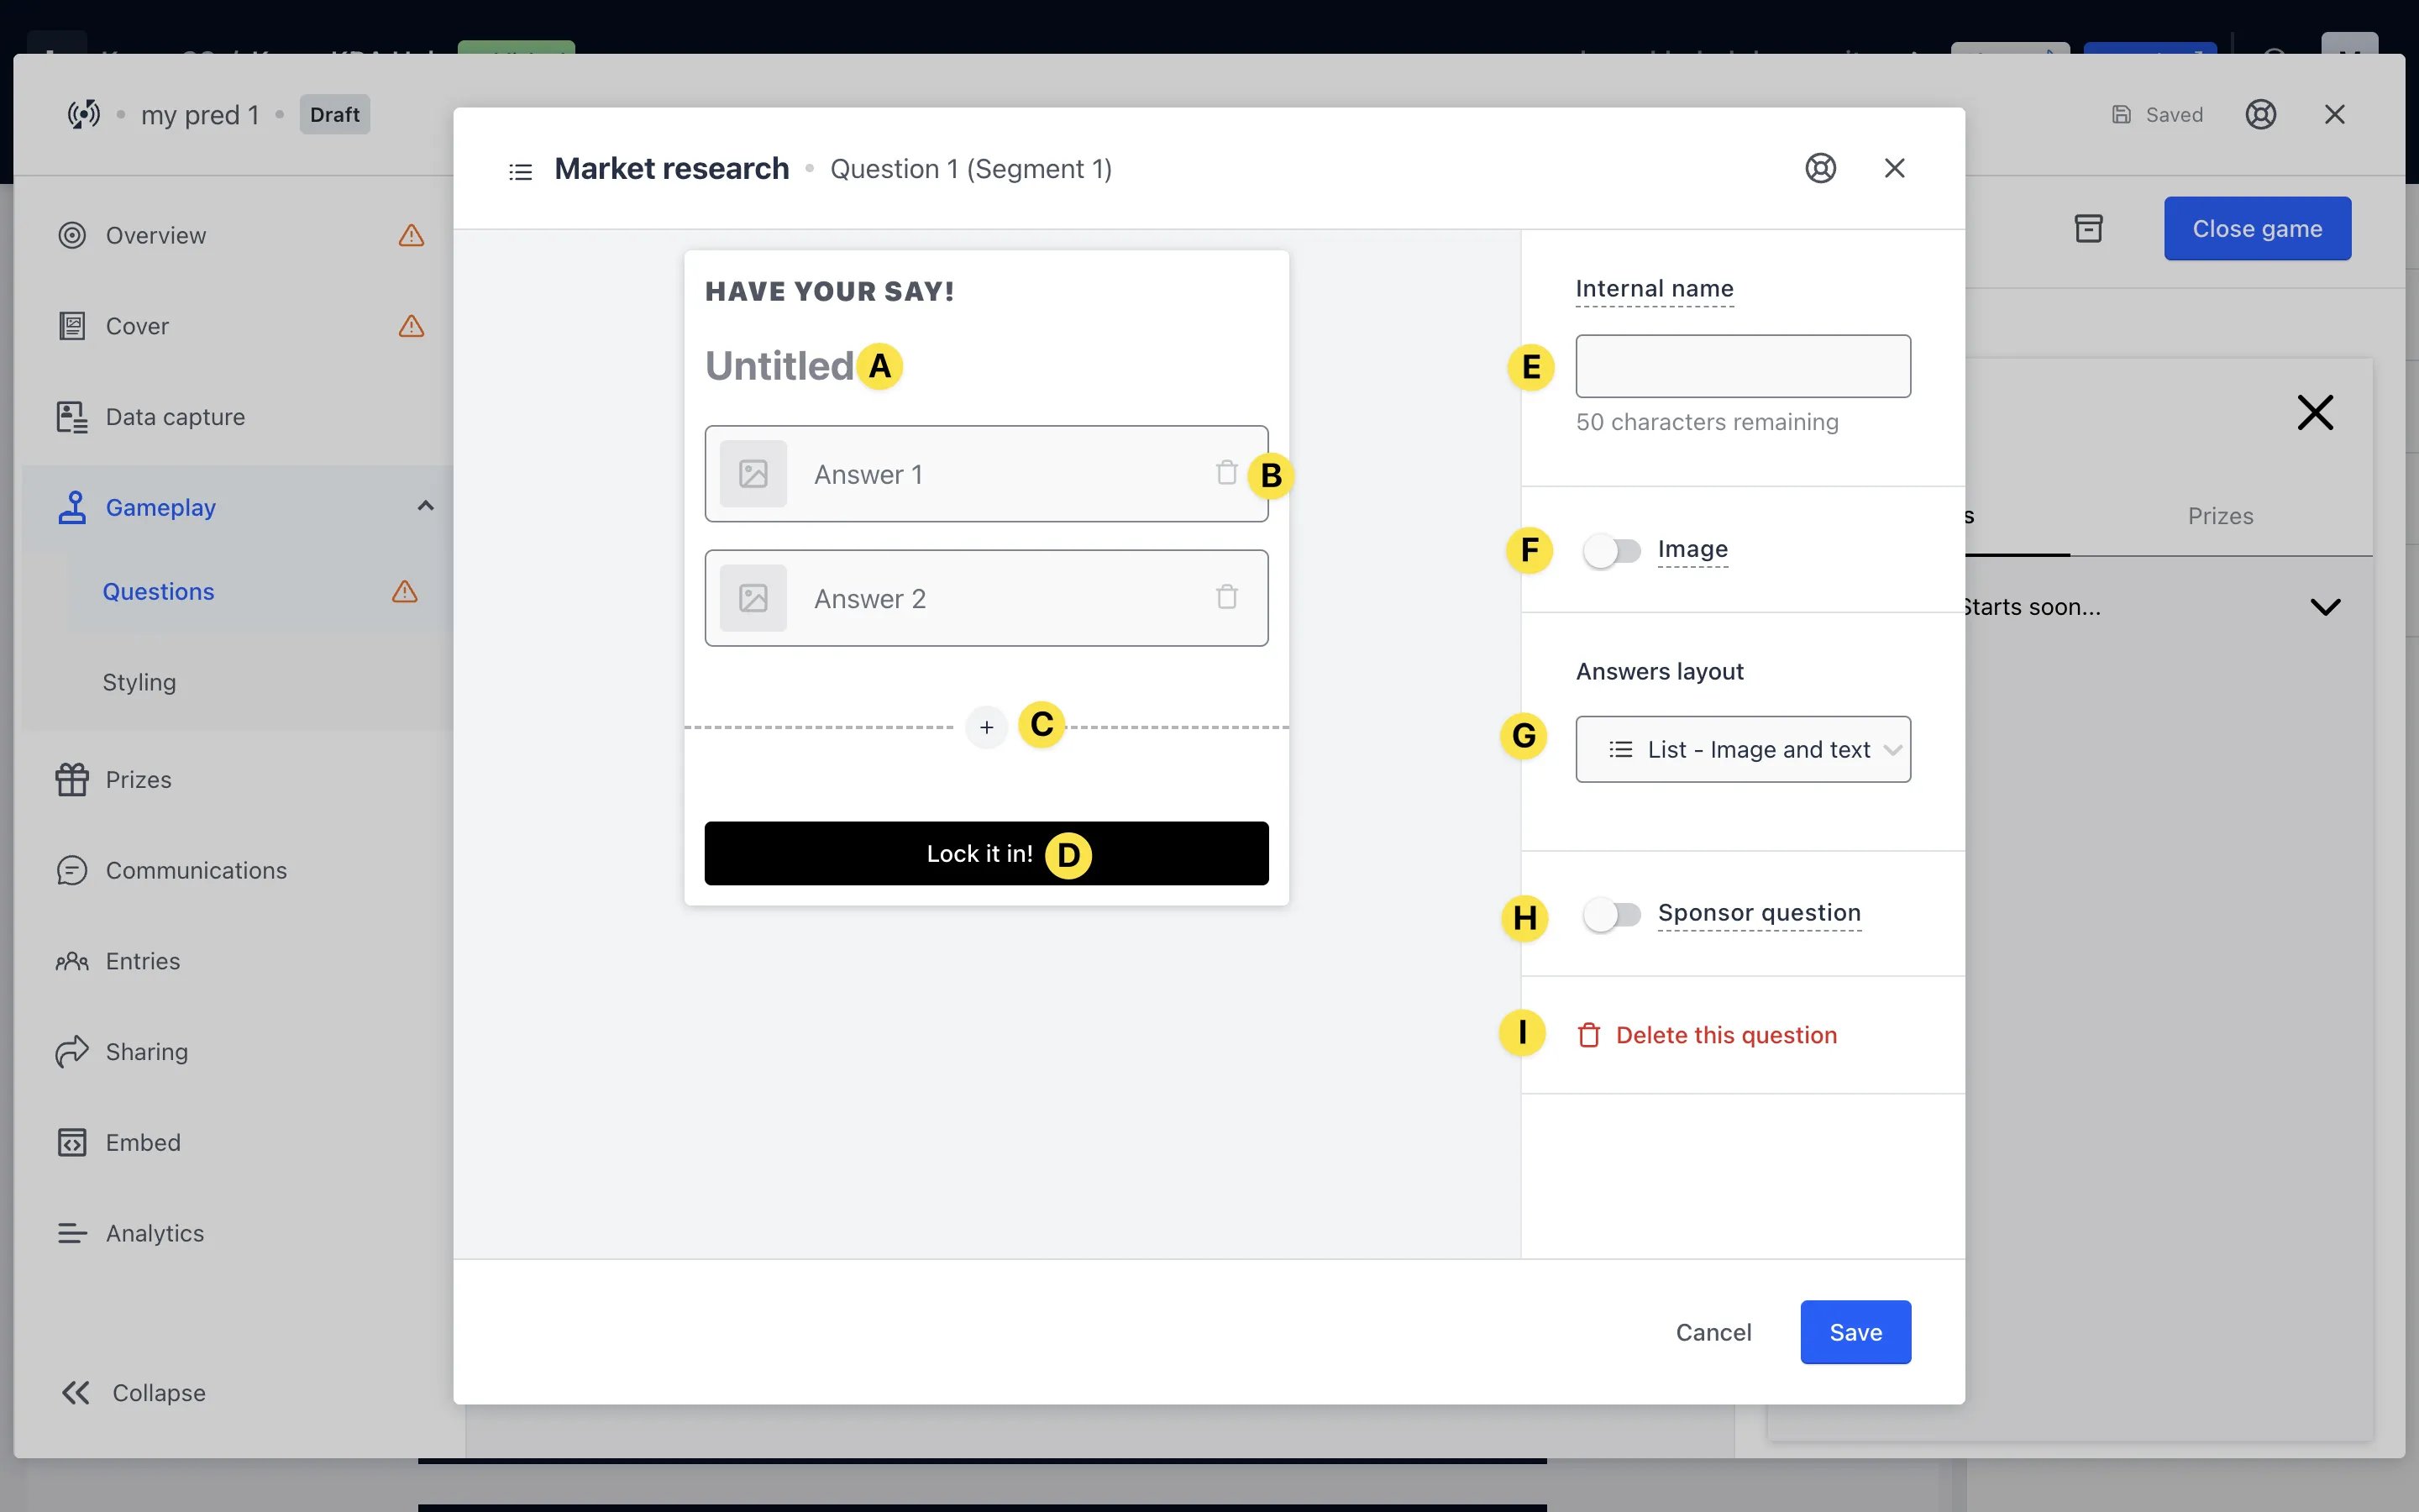This screenshot has width=2419, height=1512.
Task: Click the Answer 2 text
Action: [869, 598]
